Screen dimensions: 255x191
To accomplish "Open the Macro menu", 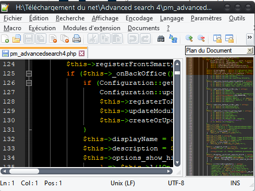I will pyautogui.click(x=13, y=28).
